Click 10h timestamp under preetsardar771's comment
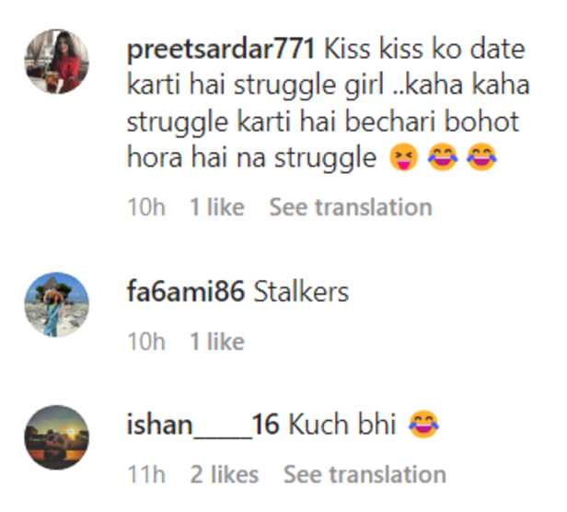 [x=145, y=208]
